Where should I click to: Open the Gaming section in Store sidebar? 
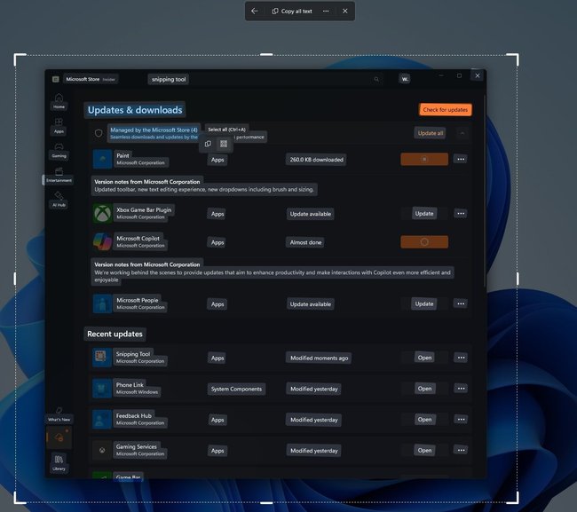pos(59,151)
